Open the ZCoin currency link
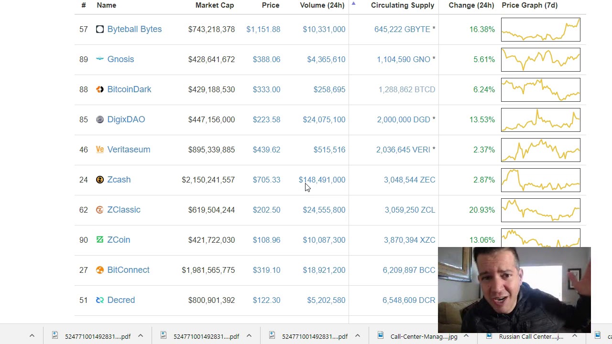 pos(119,240)
